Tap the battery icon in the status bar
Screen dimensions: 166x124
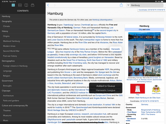(x=162, y=2)
